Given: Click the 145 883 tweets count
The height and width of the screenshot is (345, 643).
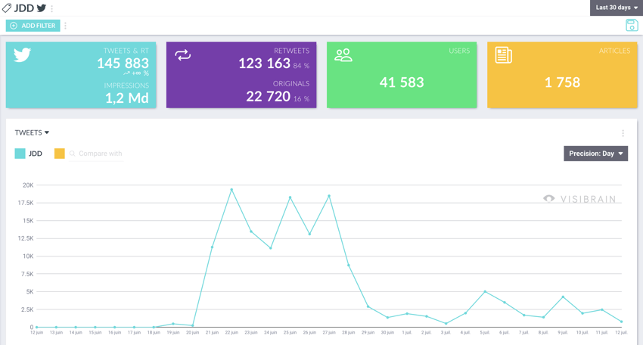Looking at the screenshot, I should click(x=123, y=64).
